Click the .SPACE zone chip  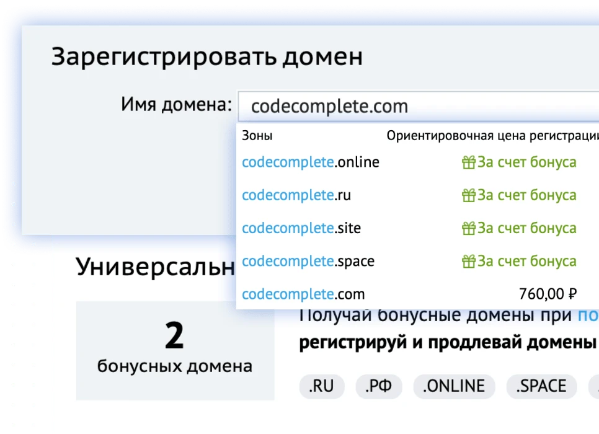(x=541, y=386)
